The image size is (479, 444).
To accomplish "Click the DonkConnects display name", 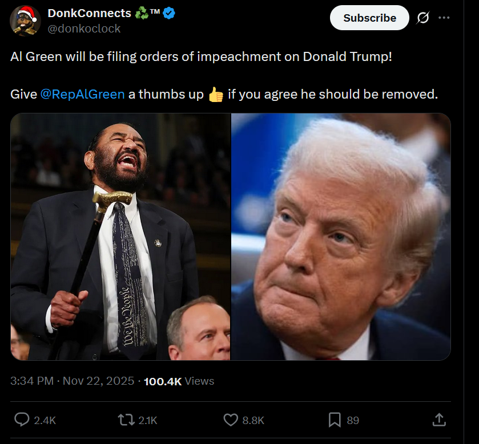I will pyautogui.click(x=89, y=13).
